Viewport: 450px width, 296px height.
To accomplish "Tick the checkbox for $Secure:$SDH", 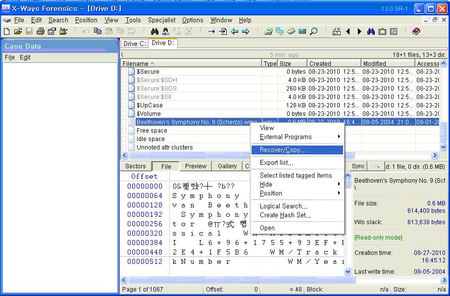I will click(124, 80).
